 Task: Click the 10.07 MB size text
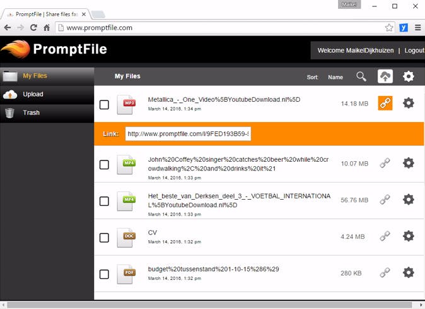pyautogui.click(x=354, y=164)
